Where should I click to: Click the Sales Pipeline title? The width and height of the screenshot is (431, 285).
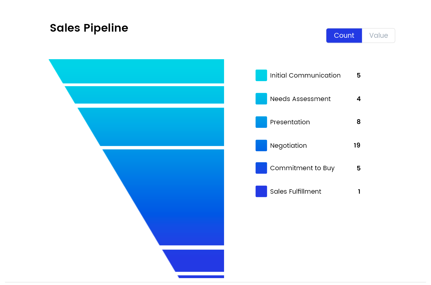coord(89,28)
